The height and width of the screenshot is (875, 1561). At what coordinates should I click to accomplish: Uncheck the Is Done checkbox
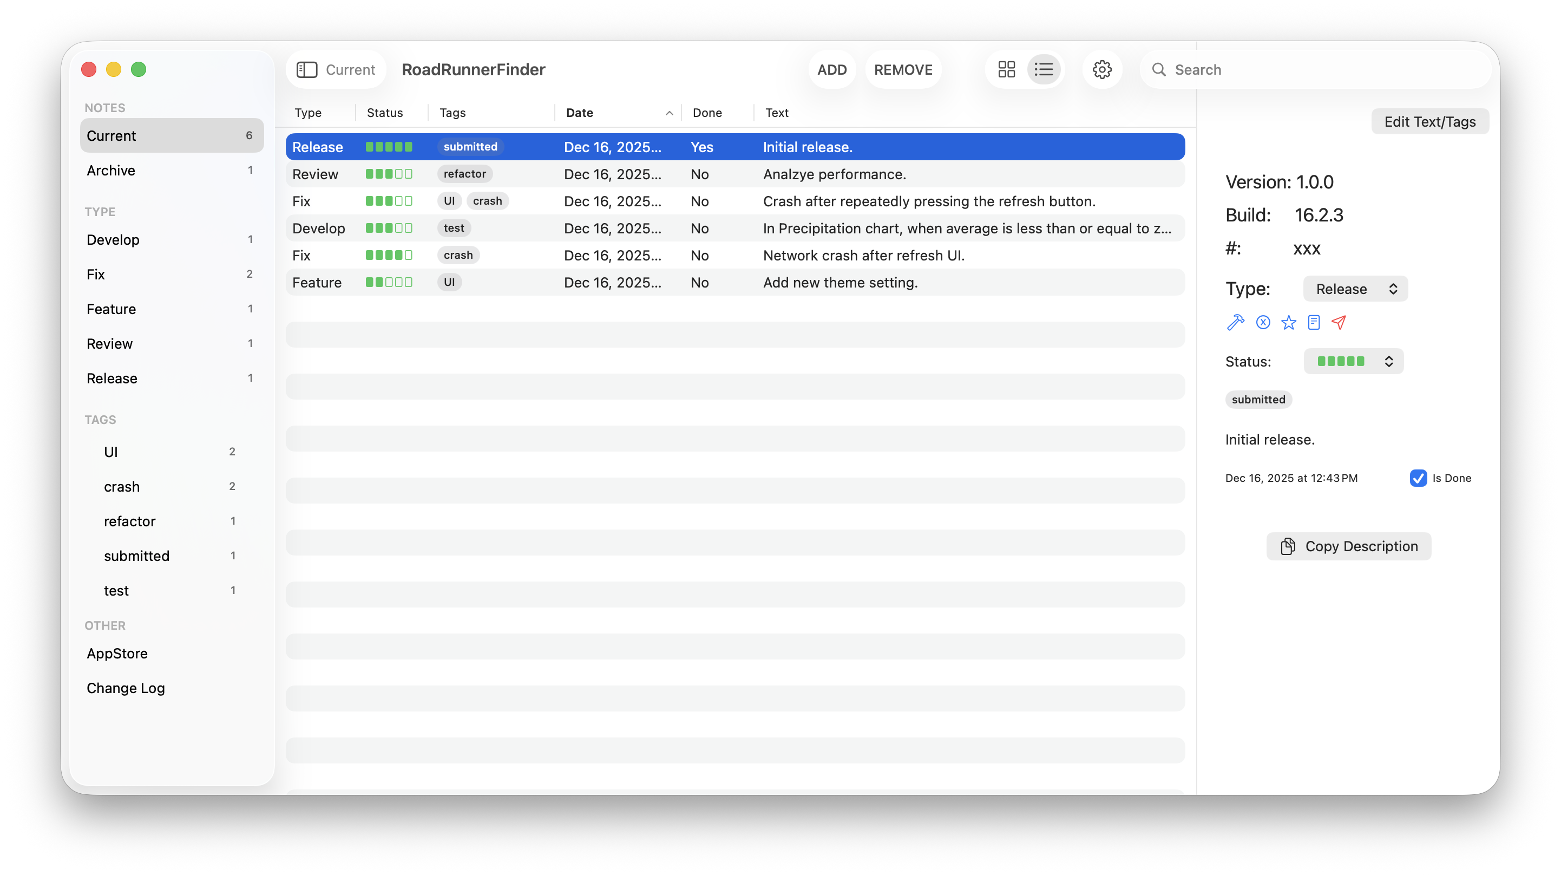point(1418,478)
